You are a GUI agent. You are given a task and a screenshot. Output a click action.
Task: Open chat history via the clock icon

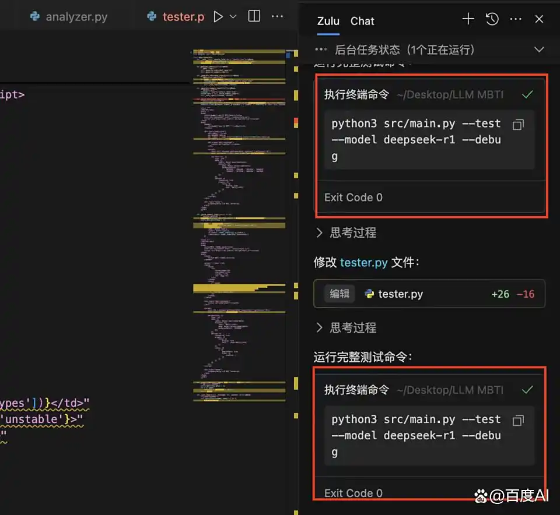coord(492,19)
